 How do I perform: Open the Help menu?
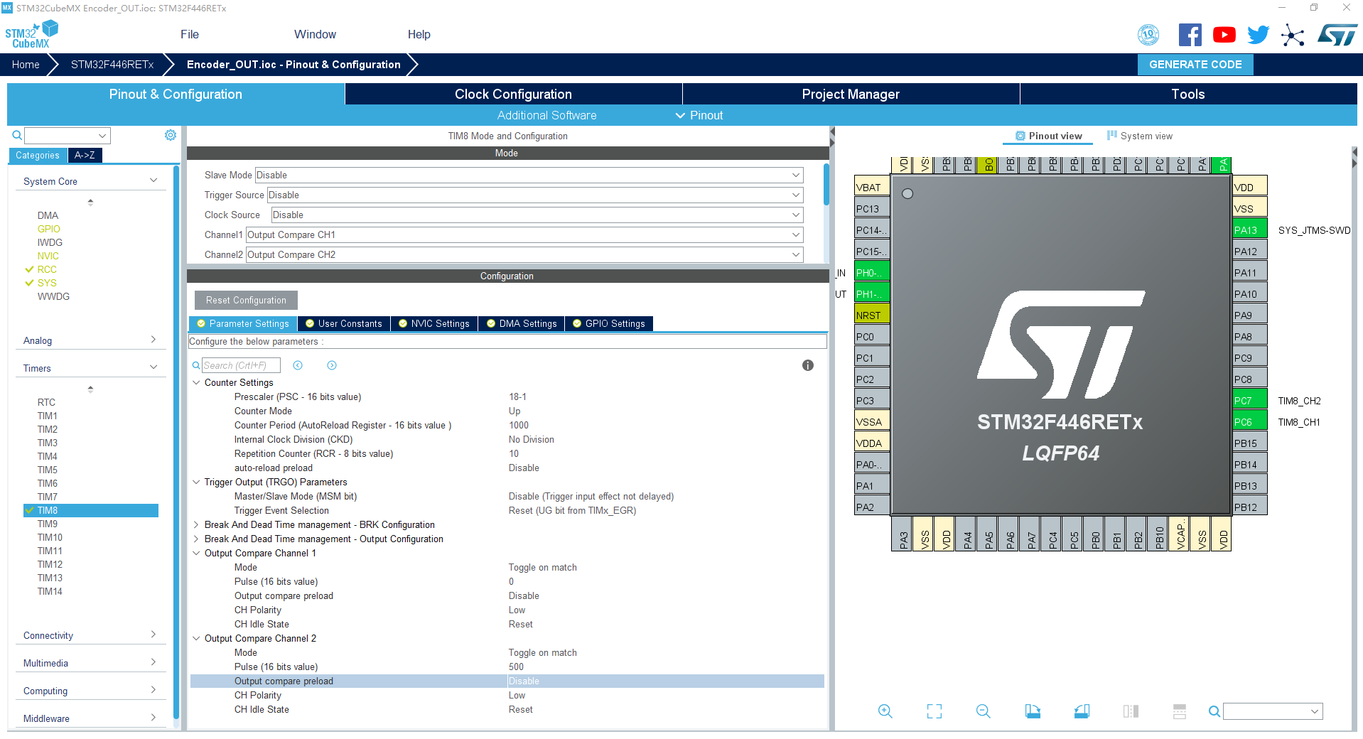pyautogui.click(x=419, y=34)
